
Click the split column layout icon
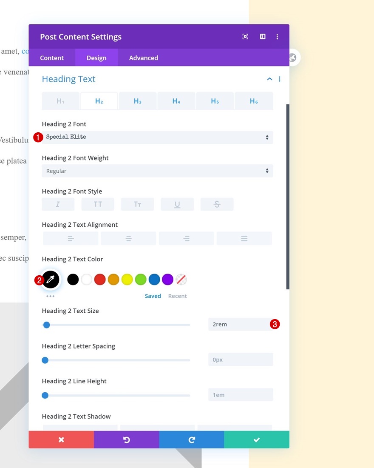263,37
